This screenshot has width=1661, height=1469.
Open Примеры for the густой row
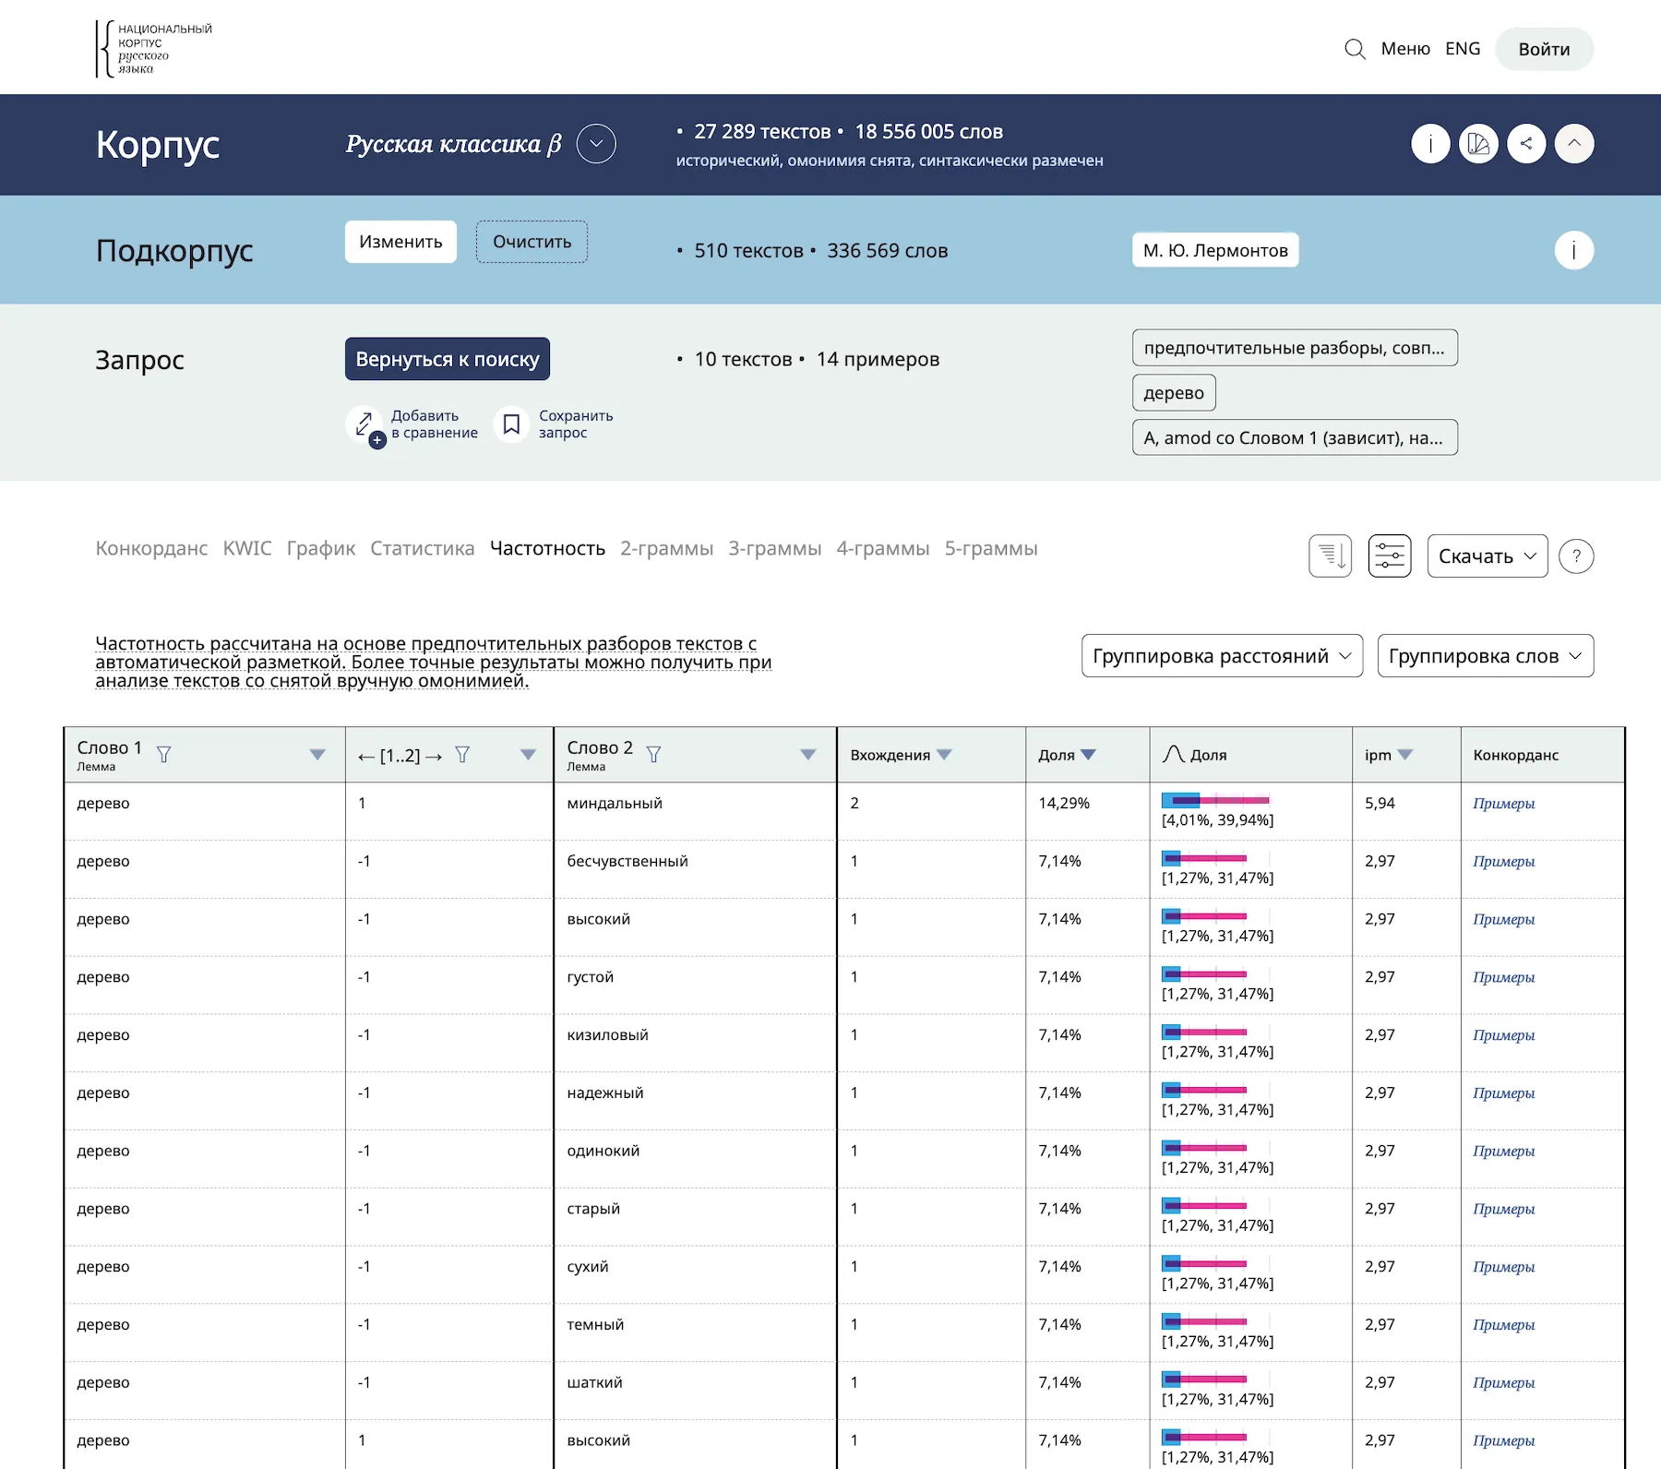[x=1504, y=977]
